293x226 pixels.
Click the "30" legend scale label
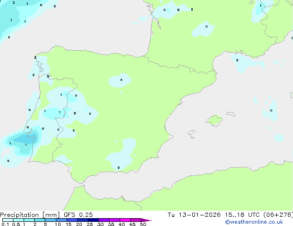click(100, 224)
